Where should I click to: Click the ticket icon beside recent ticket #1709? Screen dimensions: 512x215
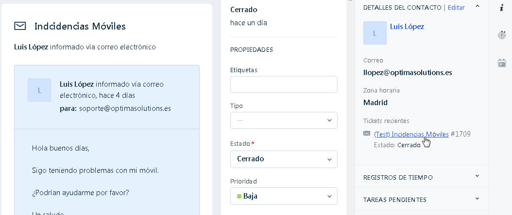[x=367, y=134]
